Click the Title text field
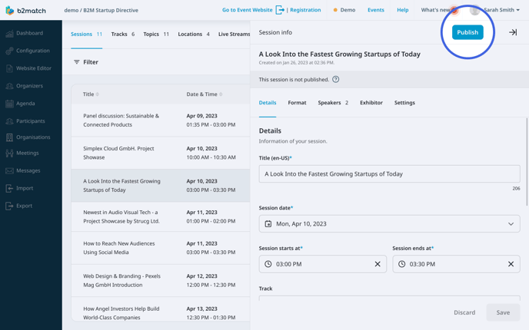The image size is (529, 330). tap(389, 174)
